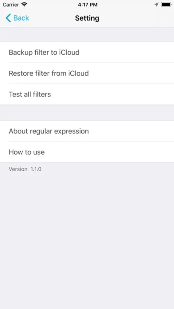
Task: Tap the battery indicator icon
Action: tap(166, 4)
